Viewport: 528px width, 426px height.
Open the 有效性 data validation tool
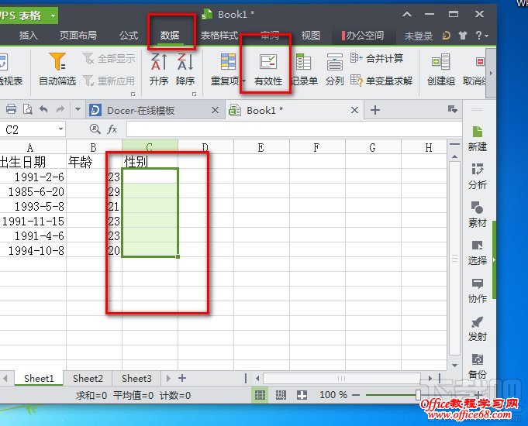click(x=268, y=70)
